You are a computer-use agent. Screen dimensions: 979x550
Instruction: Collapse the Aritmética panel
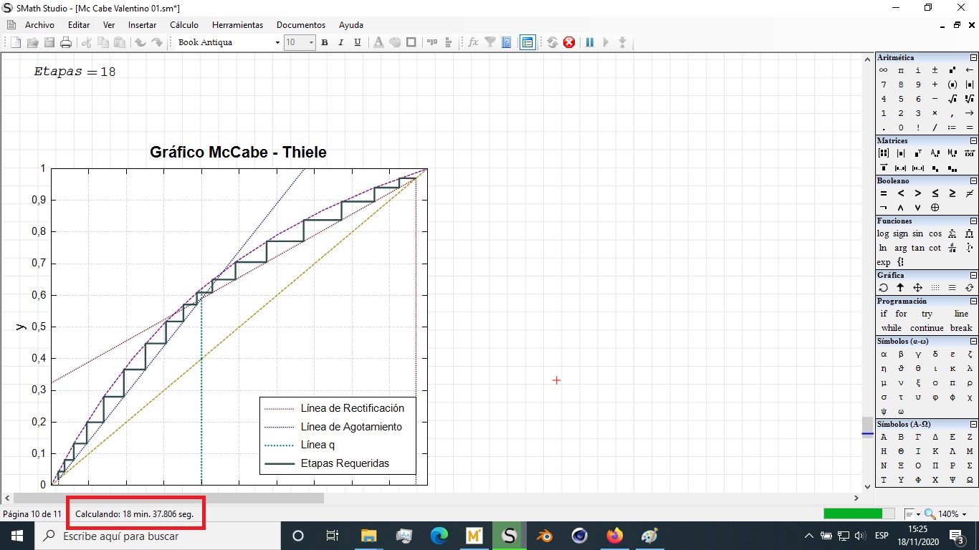[973, 57]
